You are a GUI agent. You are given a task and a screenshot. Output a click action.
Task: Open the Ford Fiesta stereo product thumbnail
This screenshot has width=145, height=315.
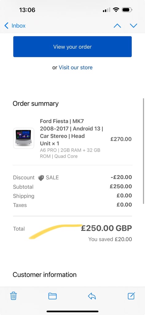tap(24, 138)
